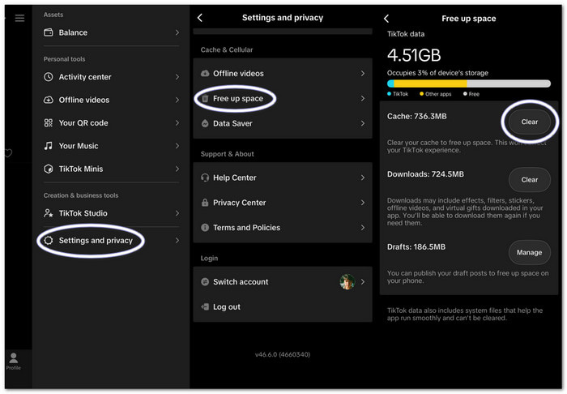Expand the Data Saver chevron
Screen dimensions: 567x394
[x=363, y=123]
